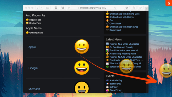Click the emojipedia.org address bar
The height and width of the screenshot is (97, 172).
point(92,8)
